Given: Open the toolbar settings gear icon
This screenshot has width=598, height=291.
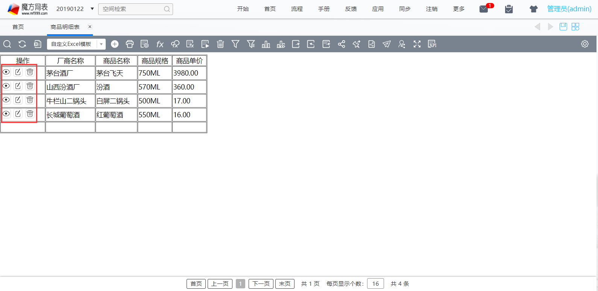Looking at the screenshot, I should pos(585,44).
